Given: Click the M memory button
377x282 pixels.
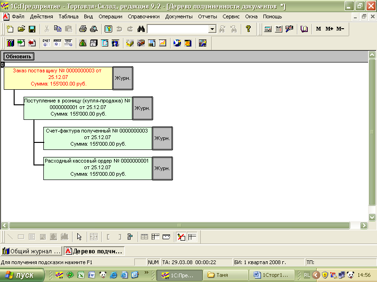Looking at the screenshot, I should tap(319, 29).
